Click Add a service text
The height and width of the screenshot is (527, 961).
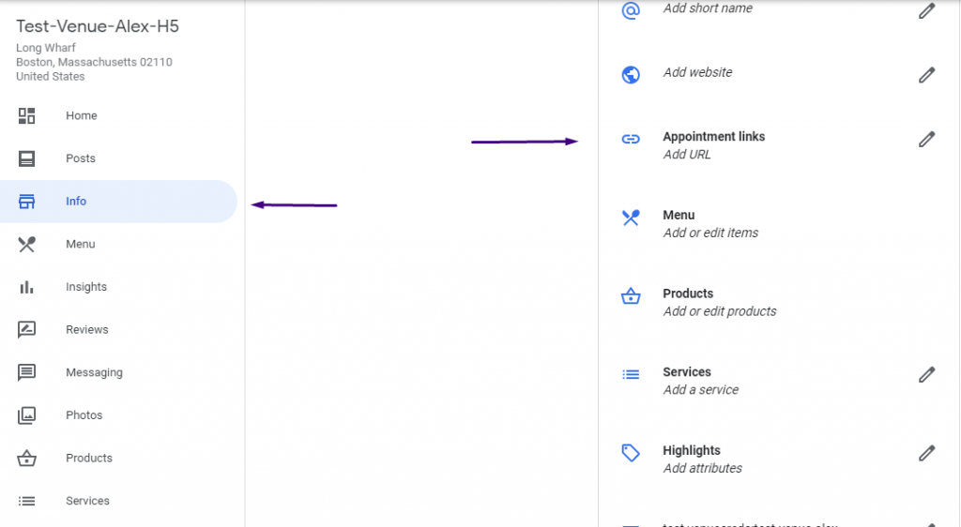tap(700, 389)
